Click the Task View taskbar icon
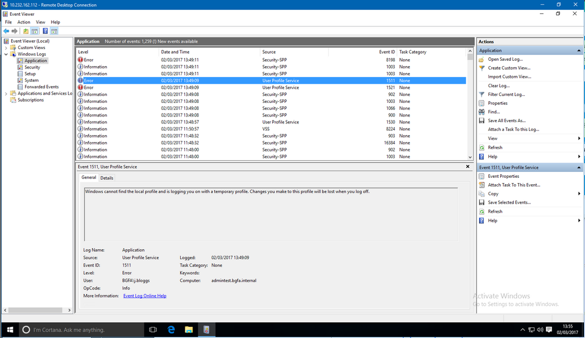Screen dimensions: 585x338 point(153,330)
